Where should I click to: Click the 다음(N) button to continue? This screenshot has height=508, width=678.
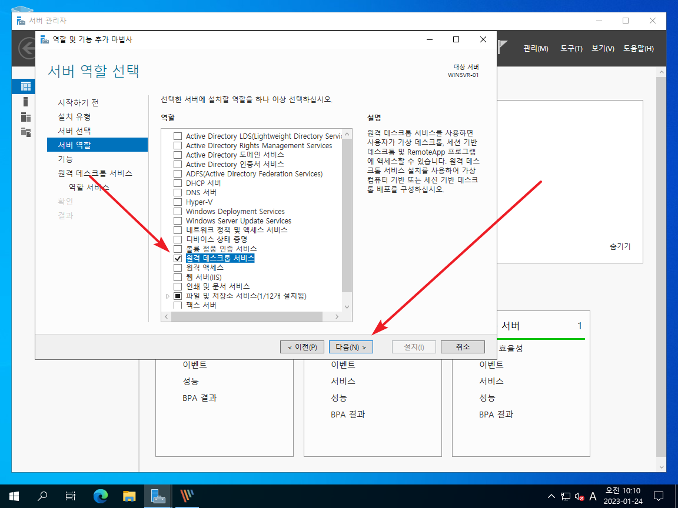click(351, 346)
